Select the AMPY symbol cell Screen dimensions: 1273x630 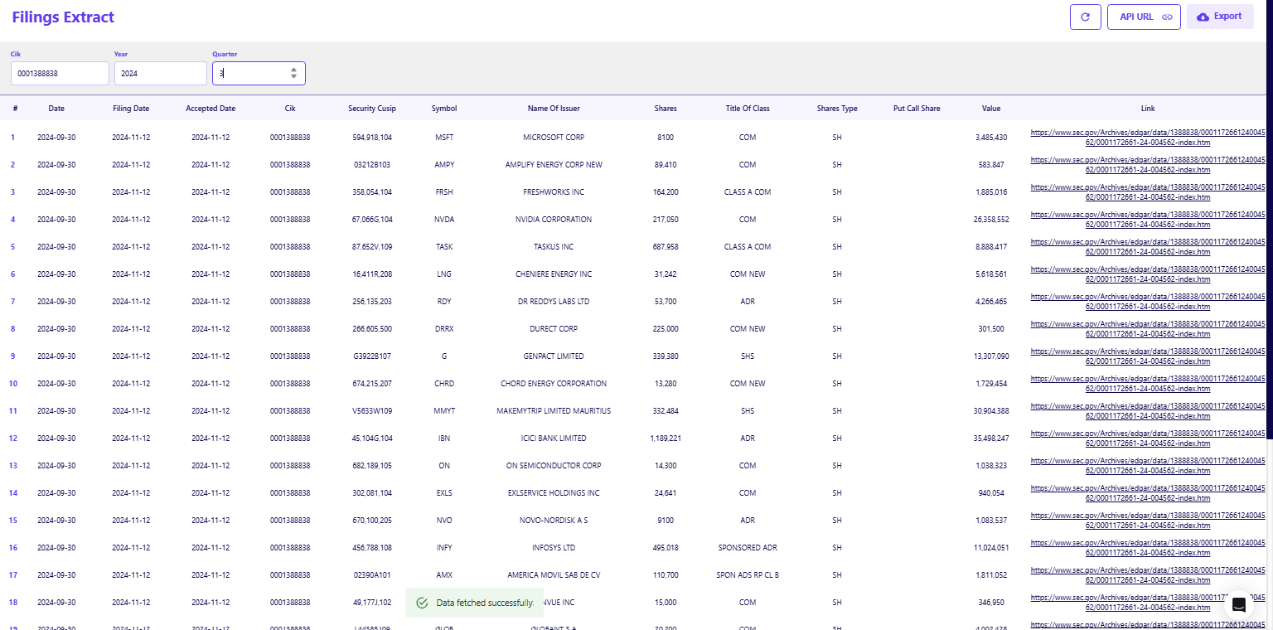click(444, 165)
